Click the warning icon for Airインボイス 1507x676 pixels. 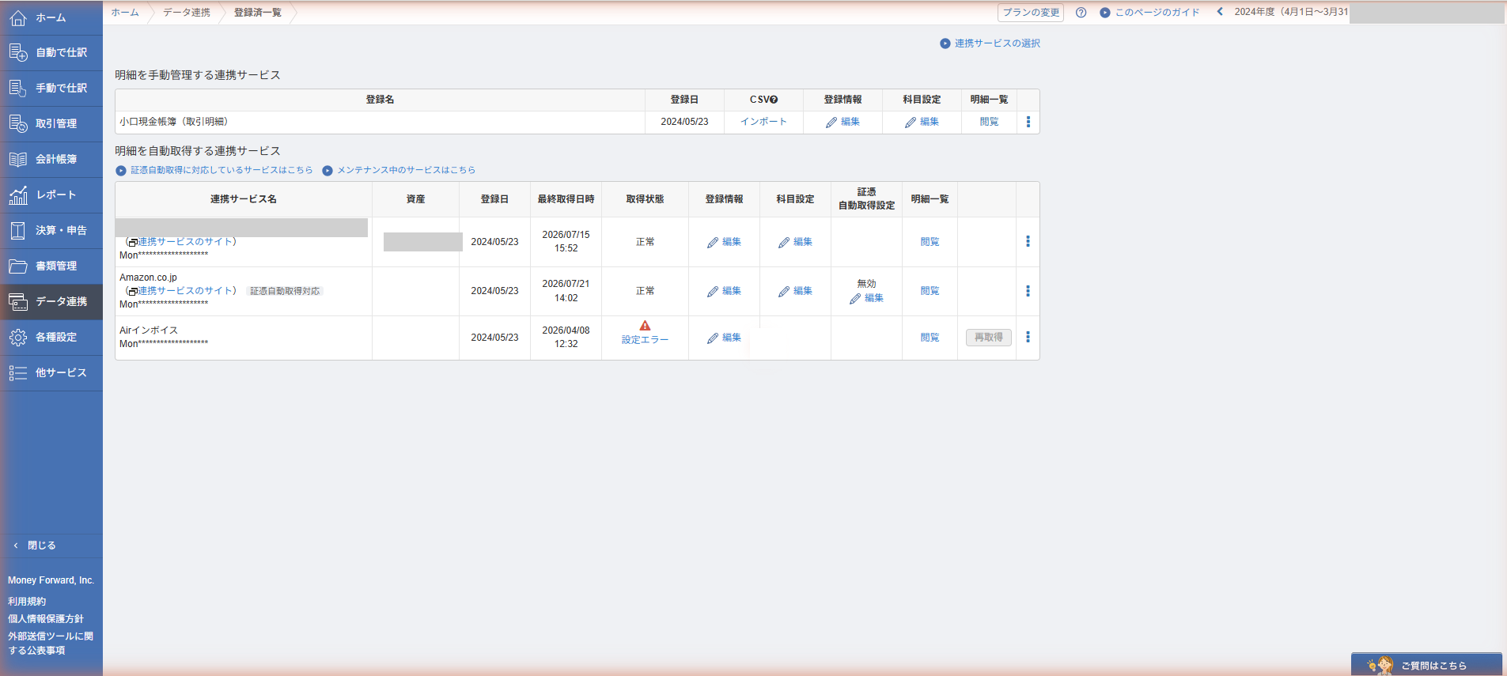[645, 325]
